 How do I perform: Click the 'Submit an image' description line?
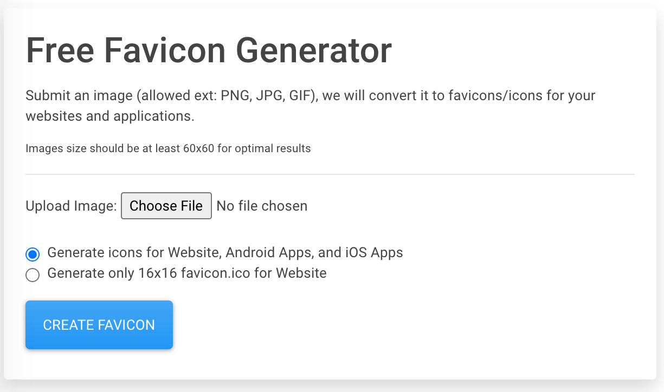click(x=311, y=96)
